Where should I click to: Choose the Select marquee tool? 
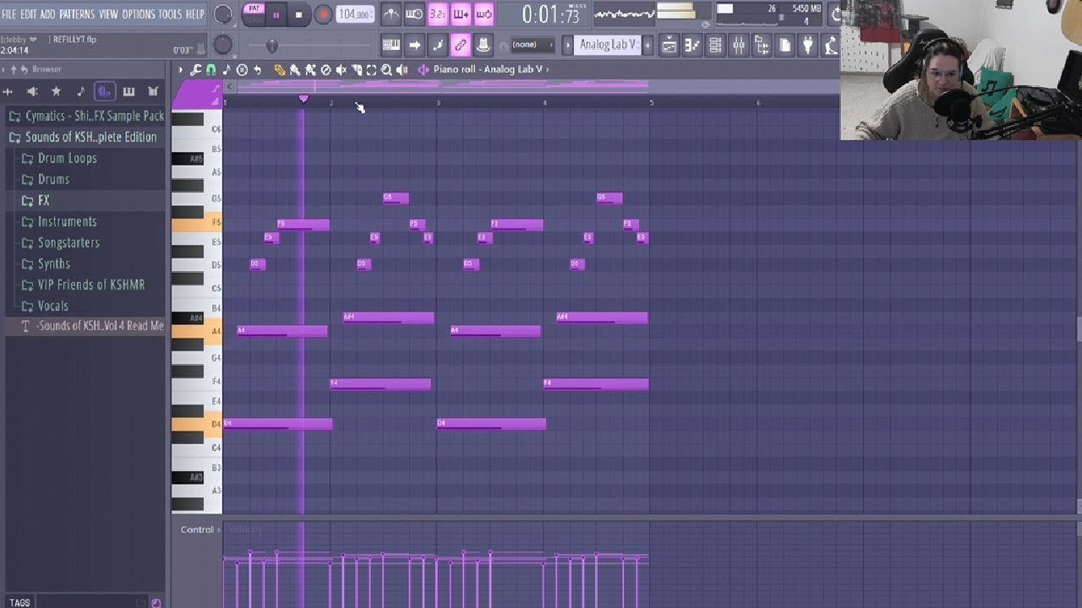371,70
